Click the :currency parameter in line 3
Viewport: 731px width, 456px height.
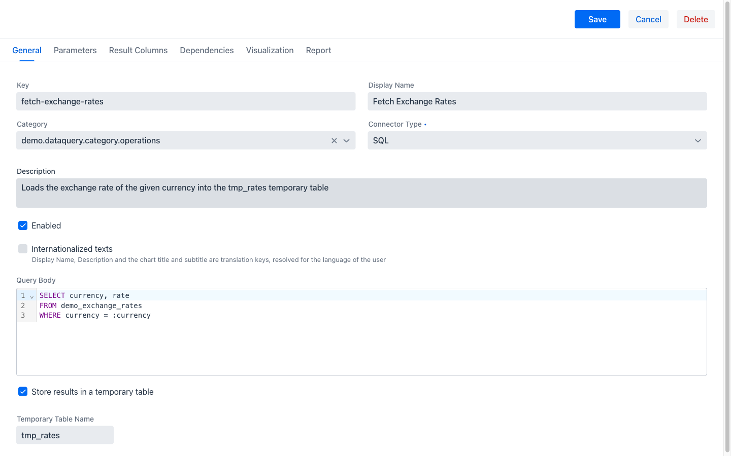coord(131,315)
